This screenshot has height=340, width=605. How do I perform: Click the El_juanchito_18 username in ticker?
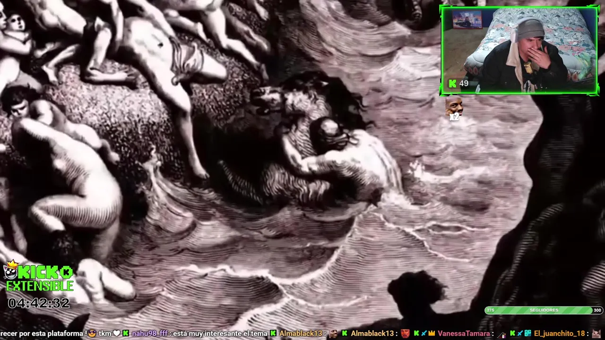559,333
